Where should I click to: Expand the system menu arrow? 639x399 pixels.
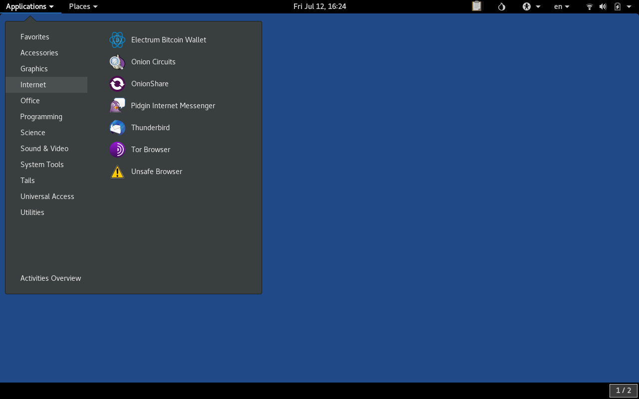(x=629, y=7)
